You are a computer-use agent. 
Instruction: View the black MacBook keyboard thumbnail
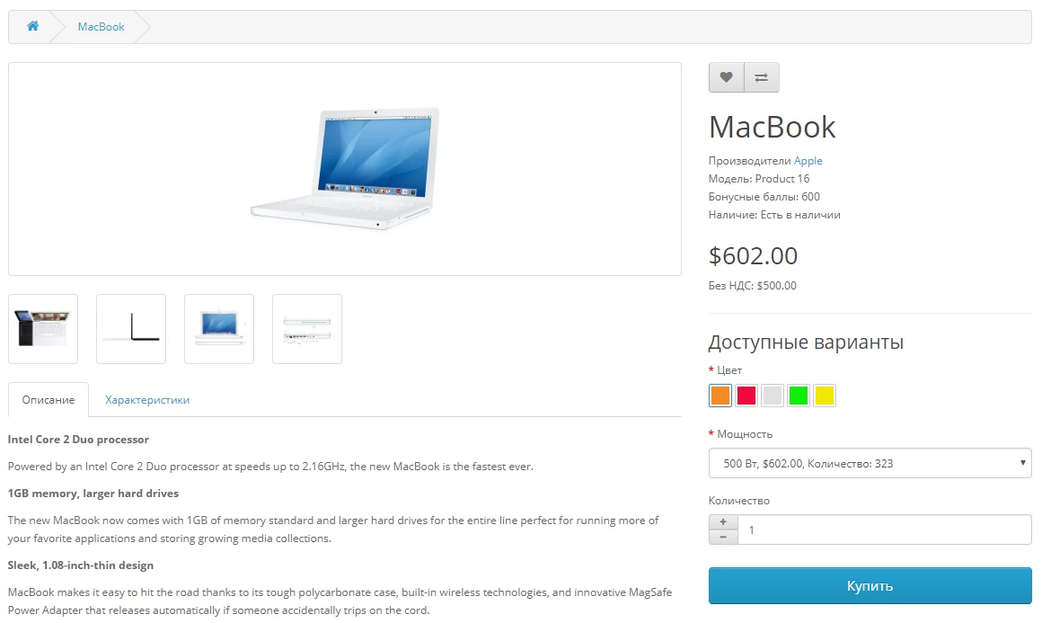(x=43, y=329)
